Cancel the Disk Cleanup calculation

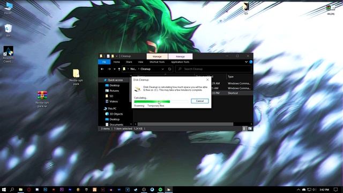coord(200,101)
